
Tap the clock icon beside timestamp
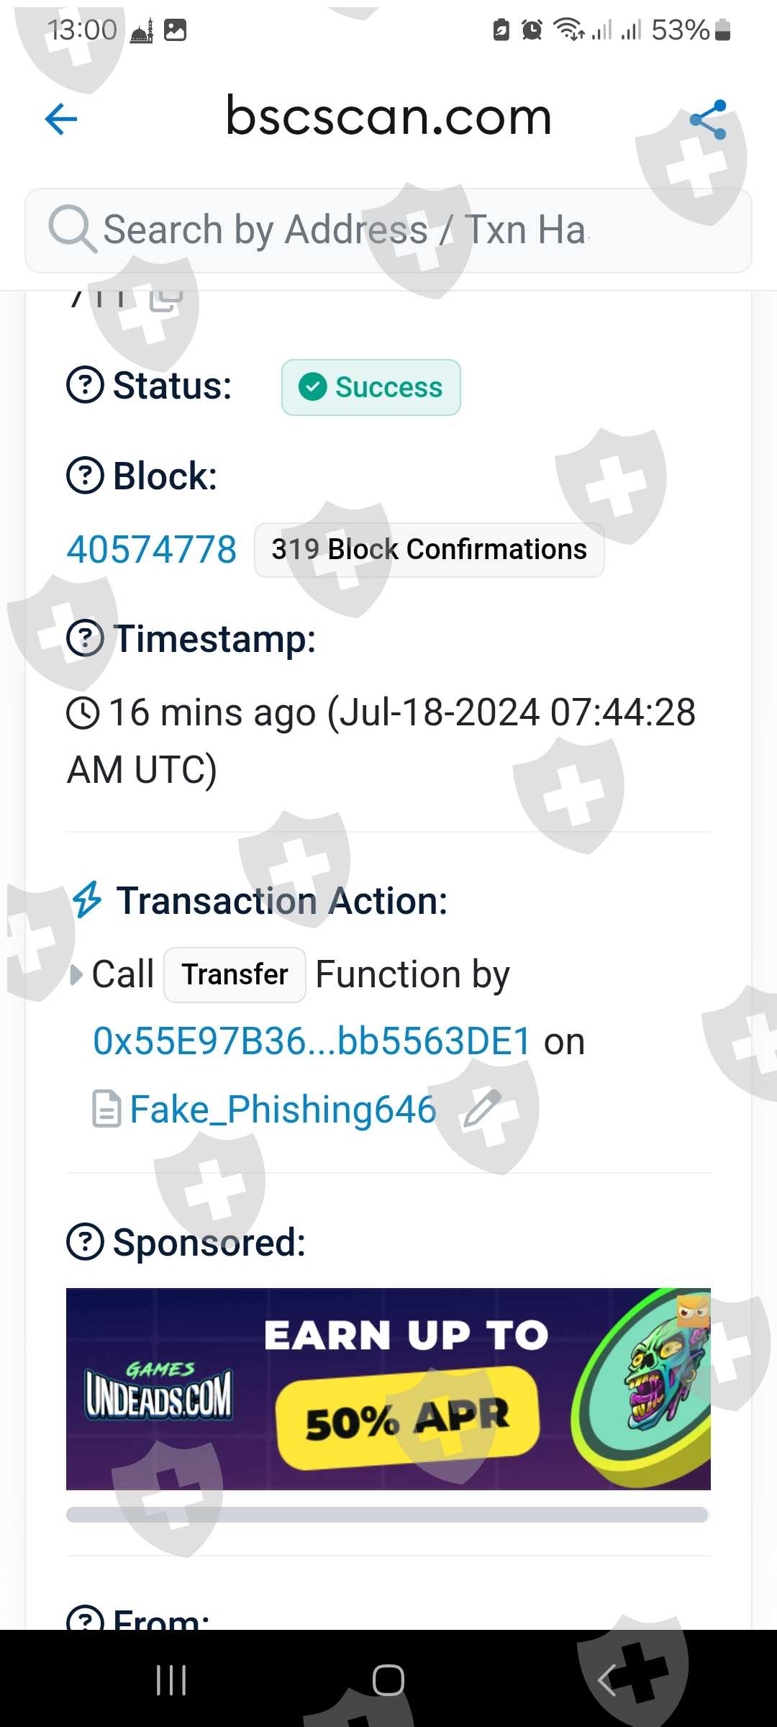(x=83, y=713)
